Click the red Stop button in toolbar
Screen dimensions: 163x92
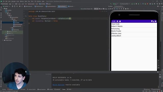click(x=147, y=4)
